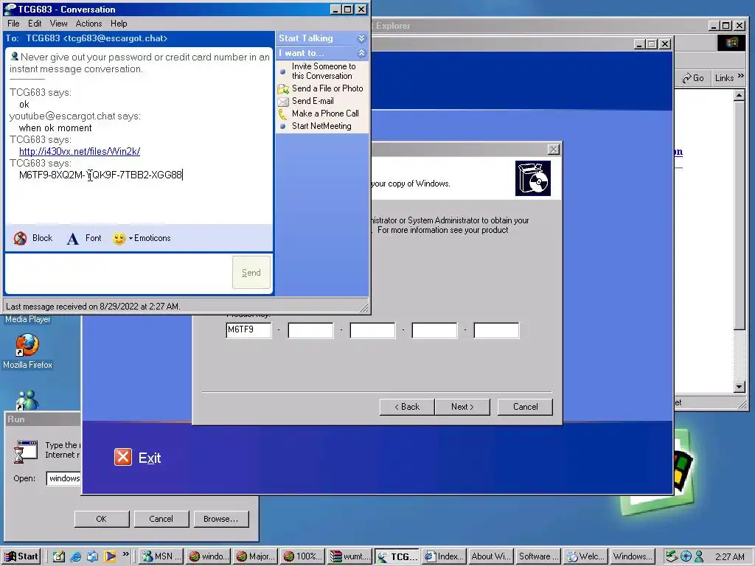Image resolution: width=755 pixels, height=566 pixels.
Task: Click the Send E-mail envelope icon
Action: (x=283, y=102)
